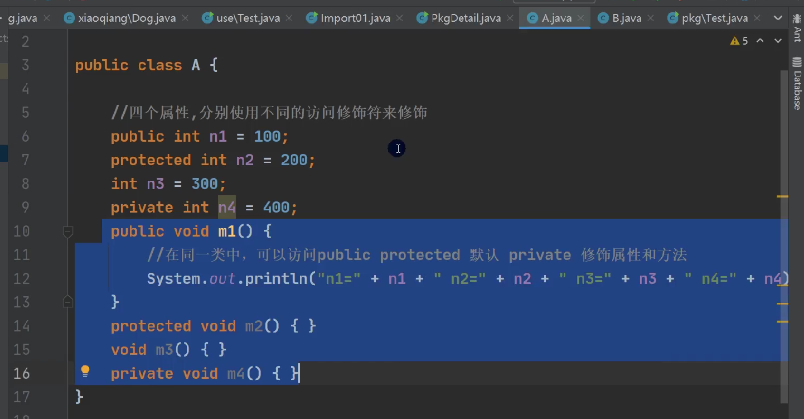Open the Database tool window

click(x=797, y=83)
